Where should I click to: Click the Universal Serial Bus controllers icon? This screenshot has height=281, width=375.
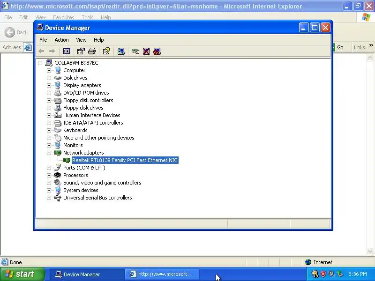point(57,198)
